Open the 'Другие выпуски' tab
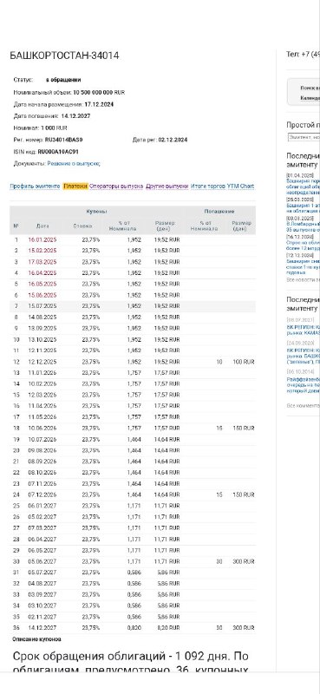This screenshot has height=694, width=320. click(x=167, y=187)
